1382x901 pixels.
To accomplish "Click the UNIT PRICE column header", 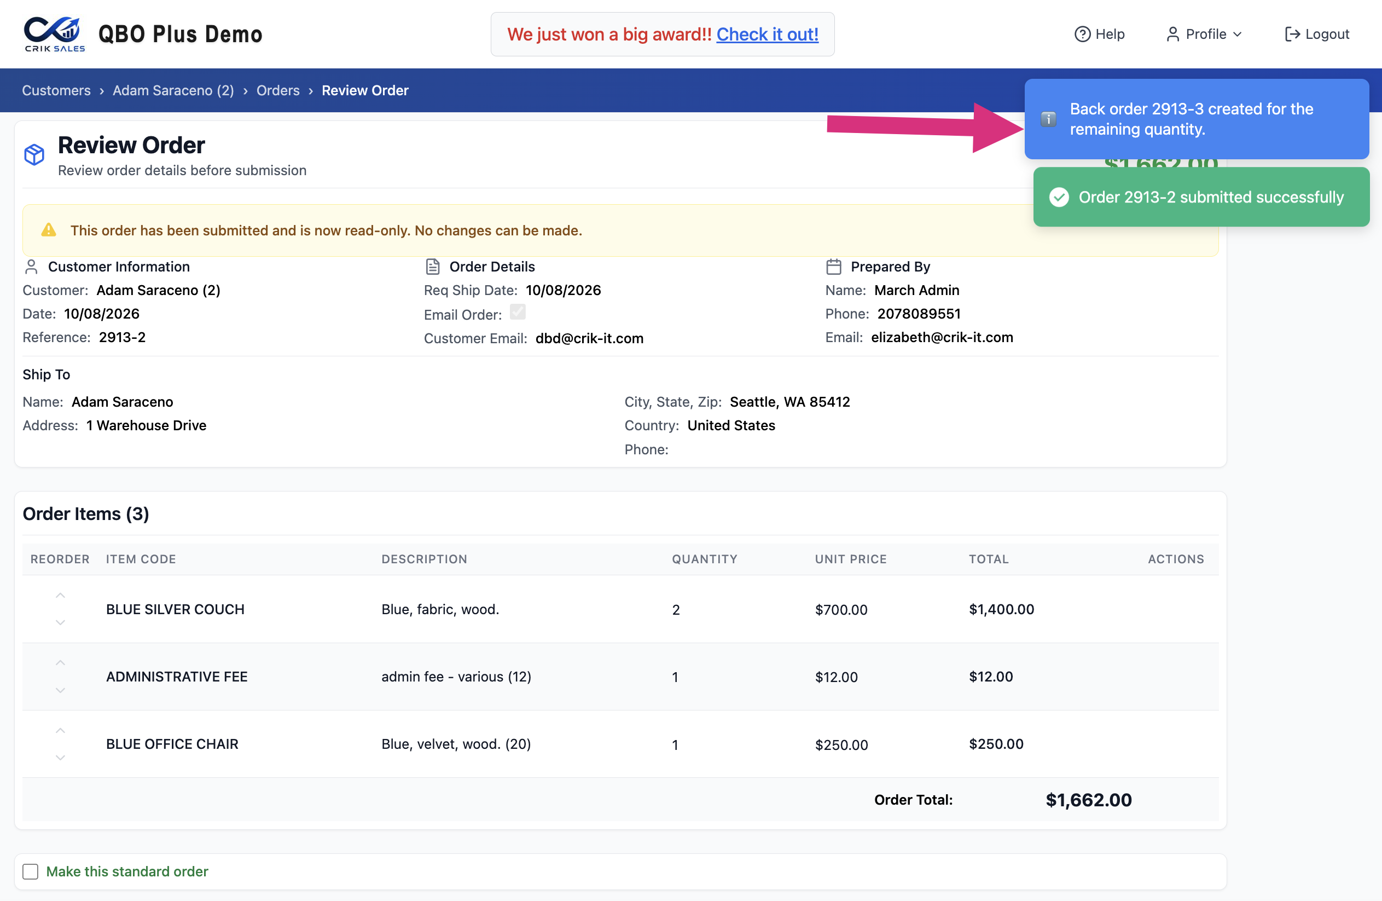I will (x=851, y=559).
